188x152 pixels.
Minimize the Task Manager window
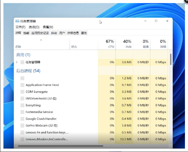(x=145, y=21)
